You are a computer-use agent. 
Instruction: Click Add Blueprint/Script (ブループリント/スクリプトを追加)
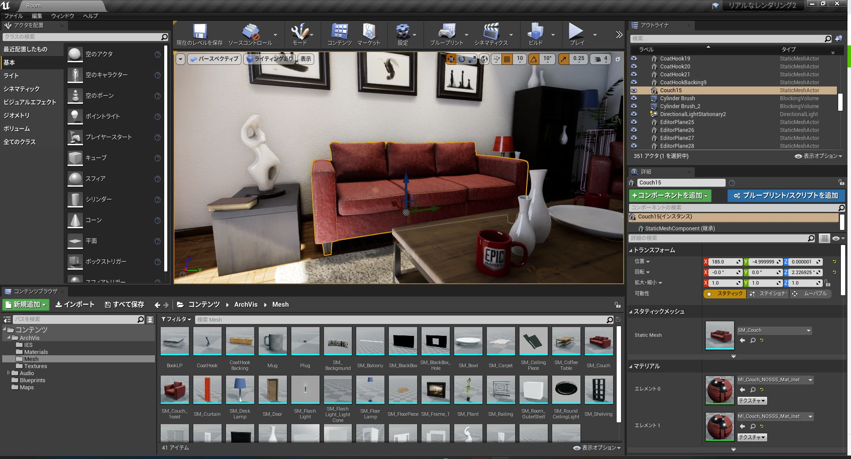(786, 196)
